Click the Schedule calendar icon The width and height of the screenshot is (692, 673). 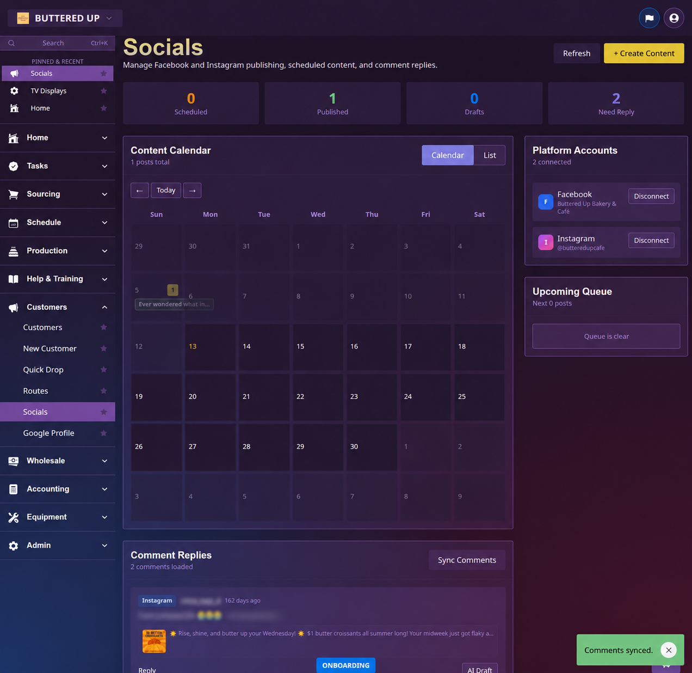(x=14, y=223)
